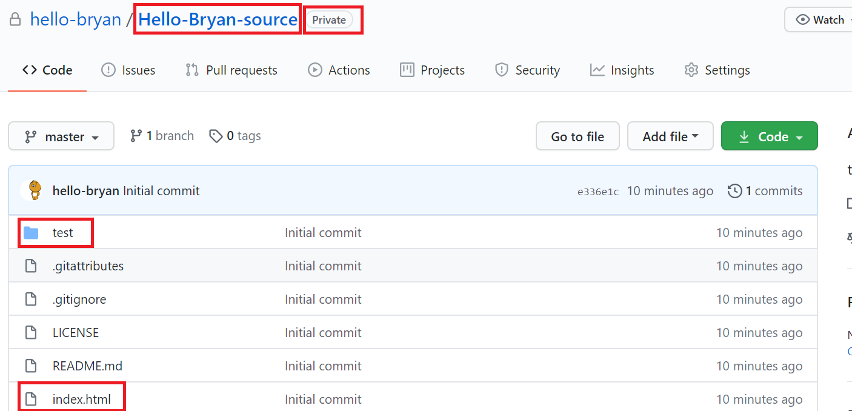
Task: Click the lock icon beside the repository name
Action: 15,20
